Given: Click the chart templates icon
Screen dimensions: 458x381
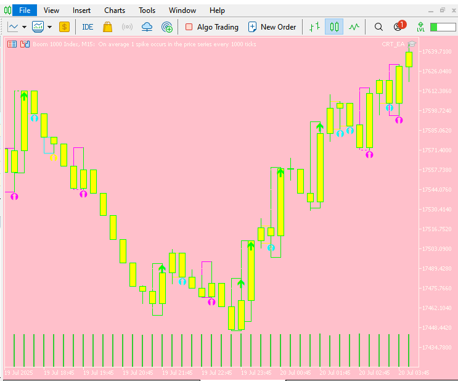Looking at the screenshot, I should (x=38, y=27).
